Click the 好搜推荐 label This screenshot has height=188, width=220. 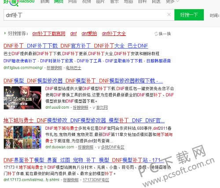click(x=18, y=34)
